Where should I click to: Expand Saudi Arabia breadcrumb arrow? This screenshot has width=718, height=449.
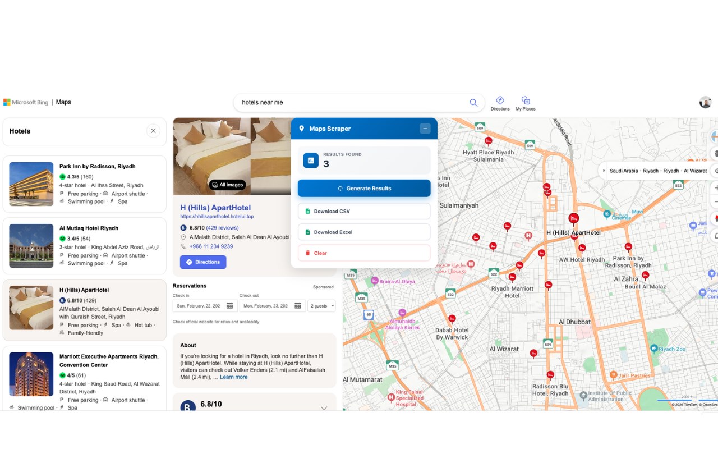pyautogui.click(x=604, y=171)
